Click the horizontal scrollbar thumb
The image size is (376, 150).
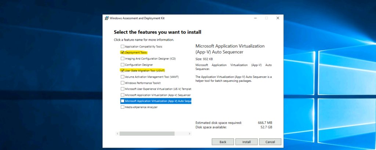[x=147, y=133]
